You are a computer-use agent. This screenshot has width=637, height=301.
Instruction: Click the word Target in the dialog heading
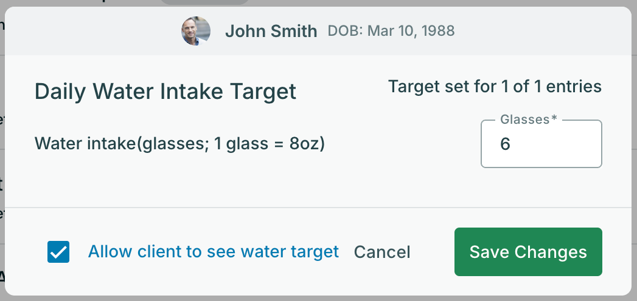[x=266, y=92]
